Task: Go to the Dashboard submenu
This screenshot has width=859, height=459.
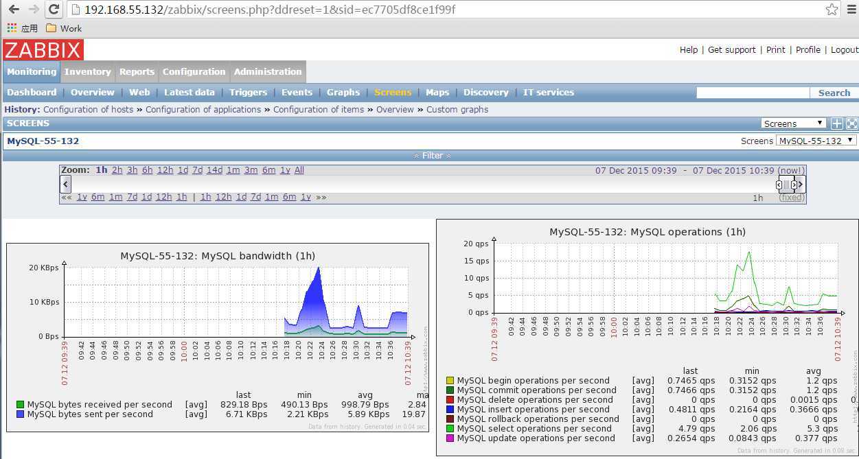Action: (32, 92)
